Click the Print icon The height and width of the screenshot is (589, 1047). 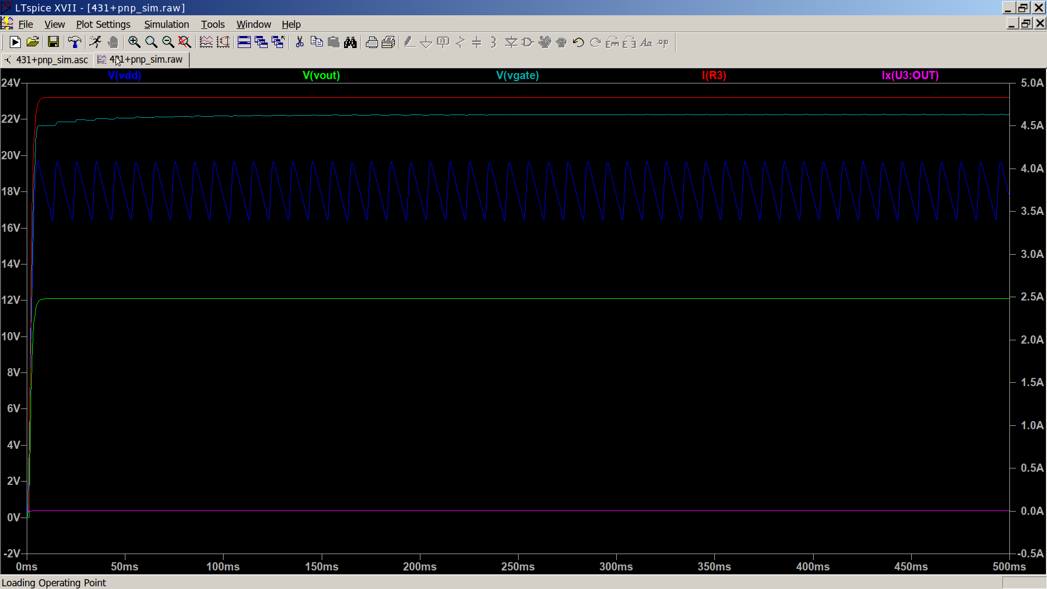(x=371, y=42)
